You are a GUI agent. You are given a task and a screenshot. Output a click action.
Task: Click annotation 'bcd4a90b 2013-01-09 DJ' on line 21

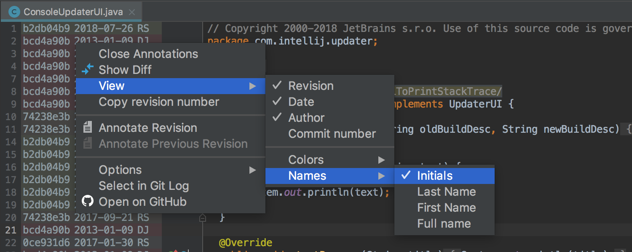86,230
